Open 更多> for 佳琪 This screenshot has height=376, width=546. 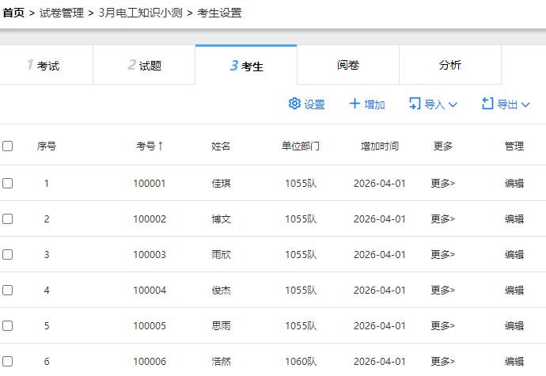(x=443, y=184)
